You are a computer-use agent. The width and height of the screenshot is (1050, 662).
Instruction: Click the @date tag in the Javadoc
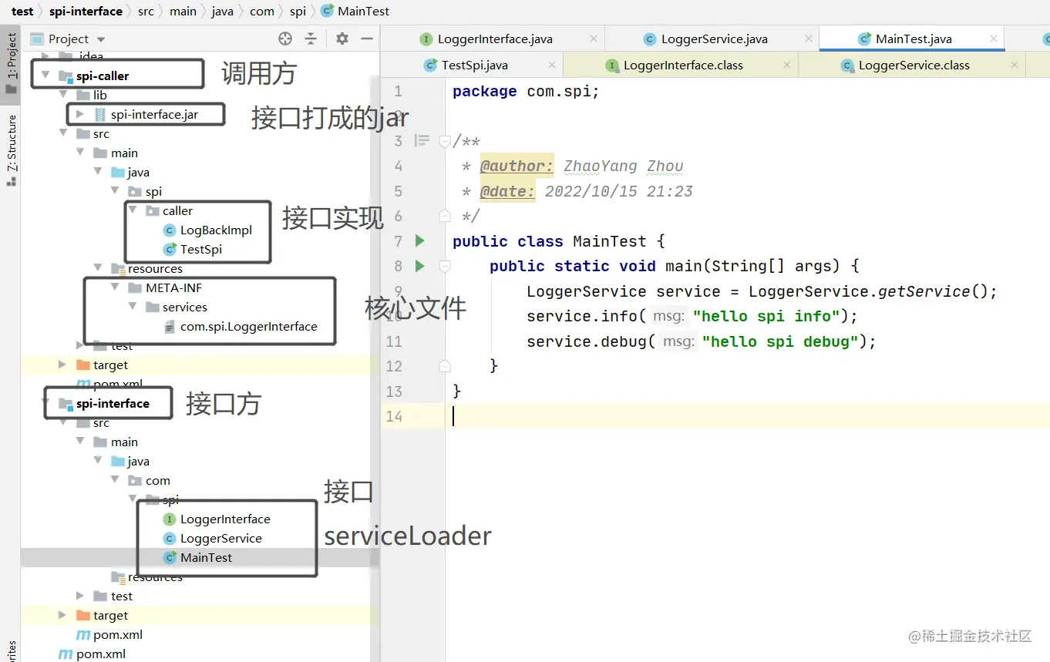click(507, 191)
